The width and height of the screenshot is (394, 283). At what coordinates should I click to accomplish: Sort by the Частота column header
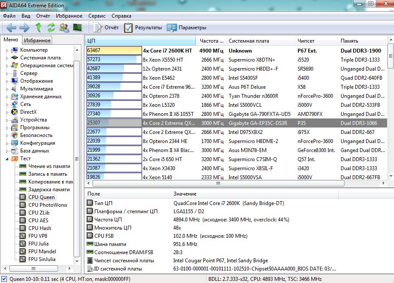[212, 41]
